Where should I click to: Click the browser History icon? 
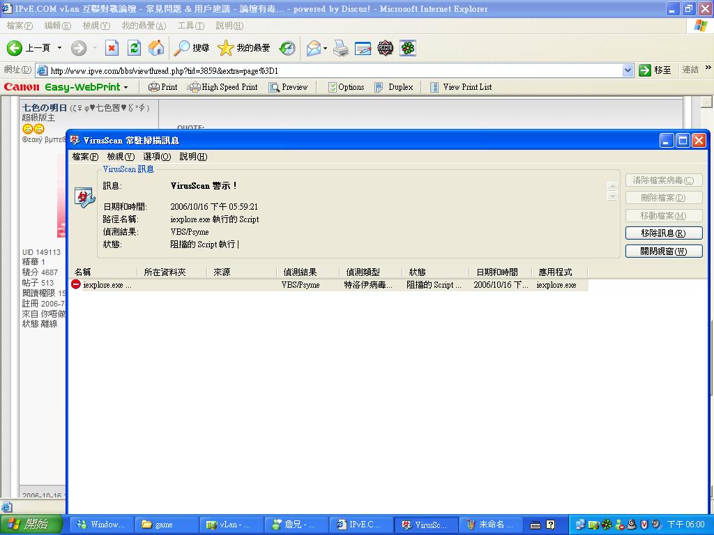(287, 48)
